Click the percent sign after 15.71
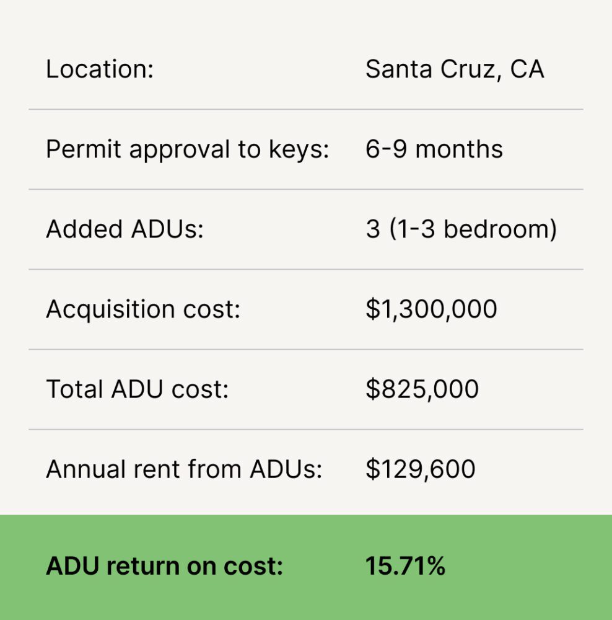612x620 pixels. tap(436, 566)
